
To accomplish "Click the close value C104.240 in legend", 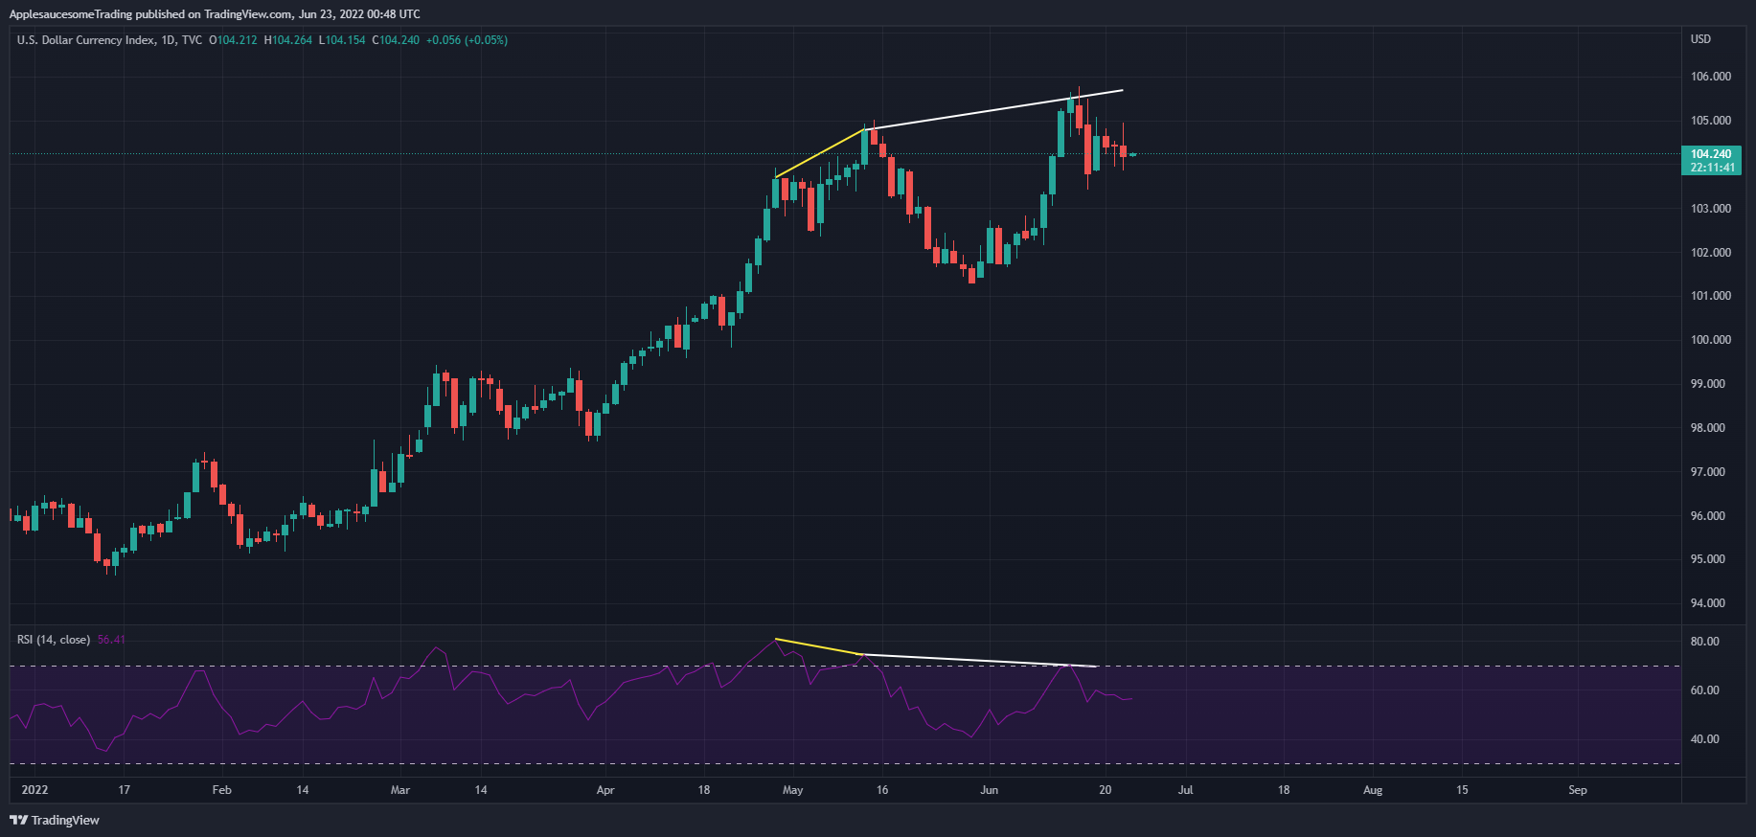I will pyautogui.click(x=396, y=40).
